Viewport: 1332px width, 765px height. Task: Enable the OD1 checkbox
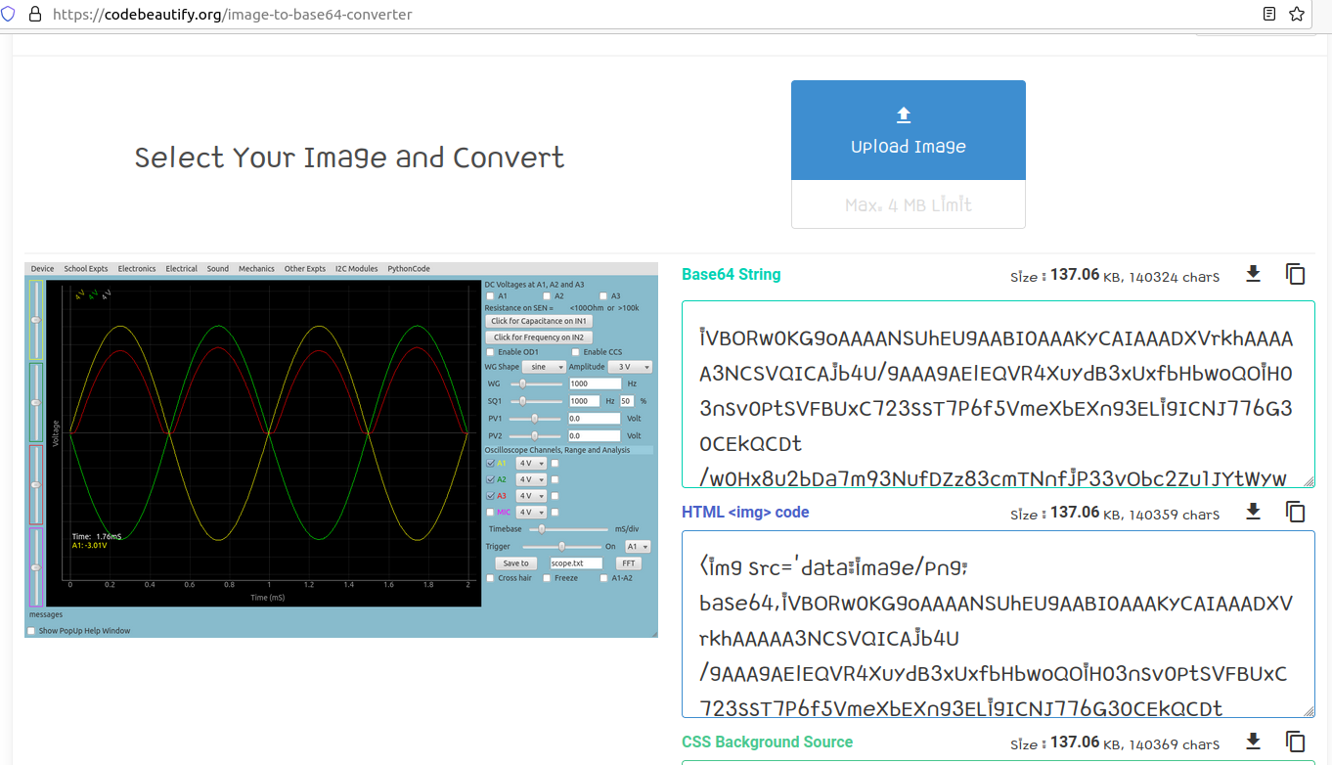[x=491, y=352]
